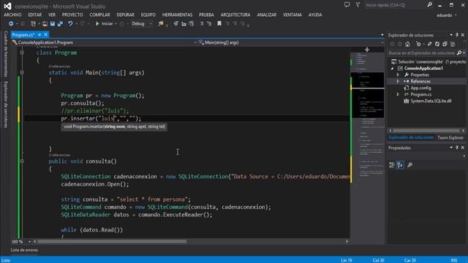
Task: Click the Save All toolbar icon
Action: click(x=60, y=23)
